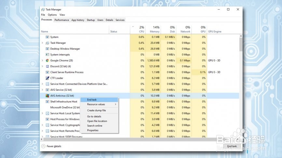This screenshot has height=158, width=282.
Task: Switch to the Startup tab
Action: point(91,20)
